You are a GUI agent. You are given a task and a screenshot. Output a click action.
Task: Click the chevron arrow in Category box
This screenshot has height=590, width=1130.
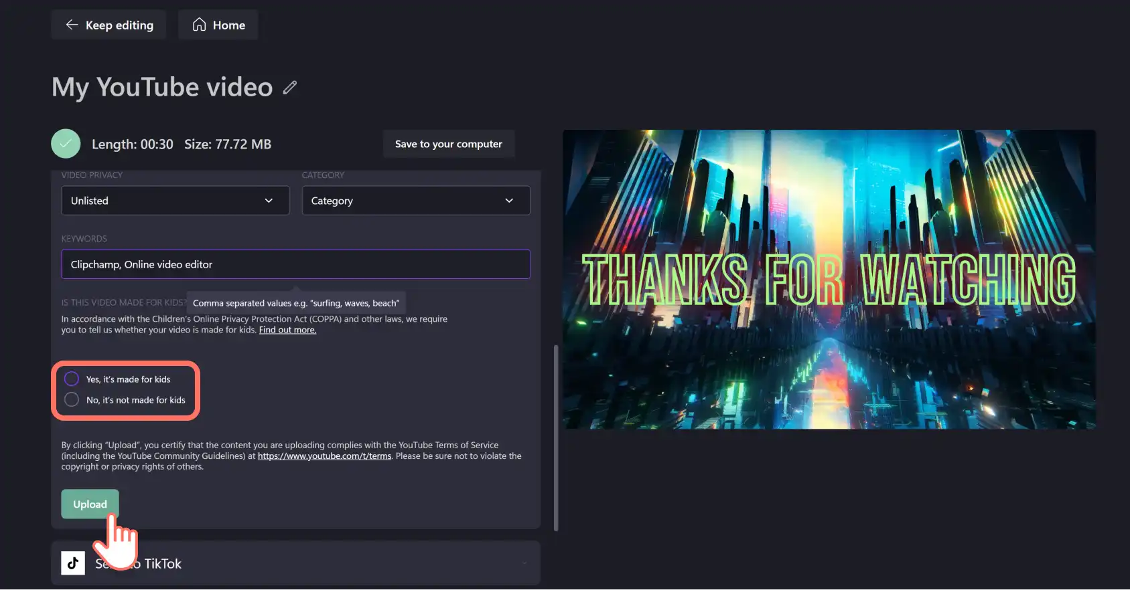[509, 201]
